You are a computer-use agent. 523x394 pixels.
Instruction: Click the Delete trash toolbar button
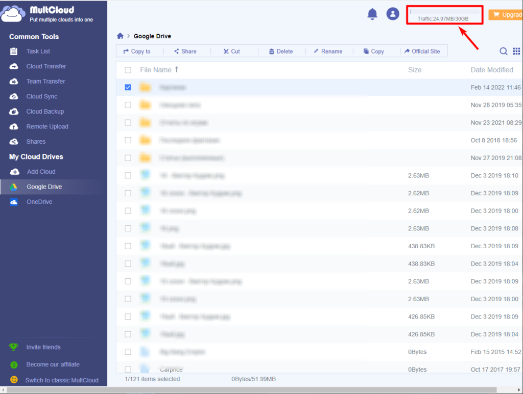click(x=281, y=51)
